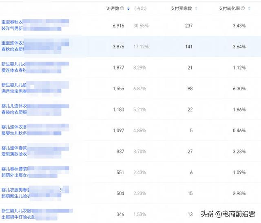Click the conversion rate 0.46%
Viewport: 261px width, 223px height.
239,131
